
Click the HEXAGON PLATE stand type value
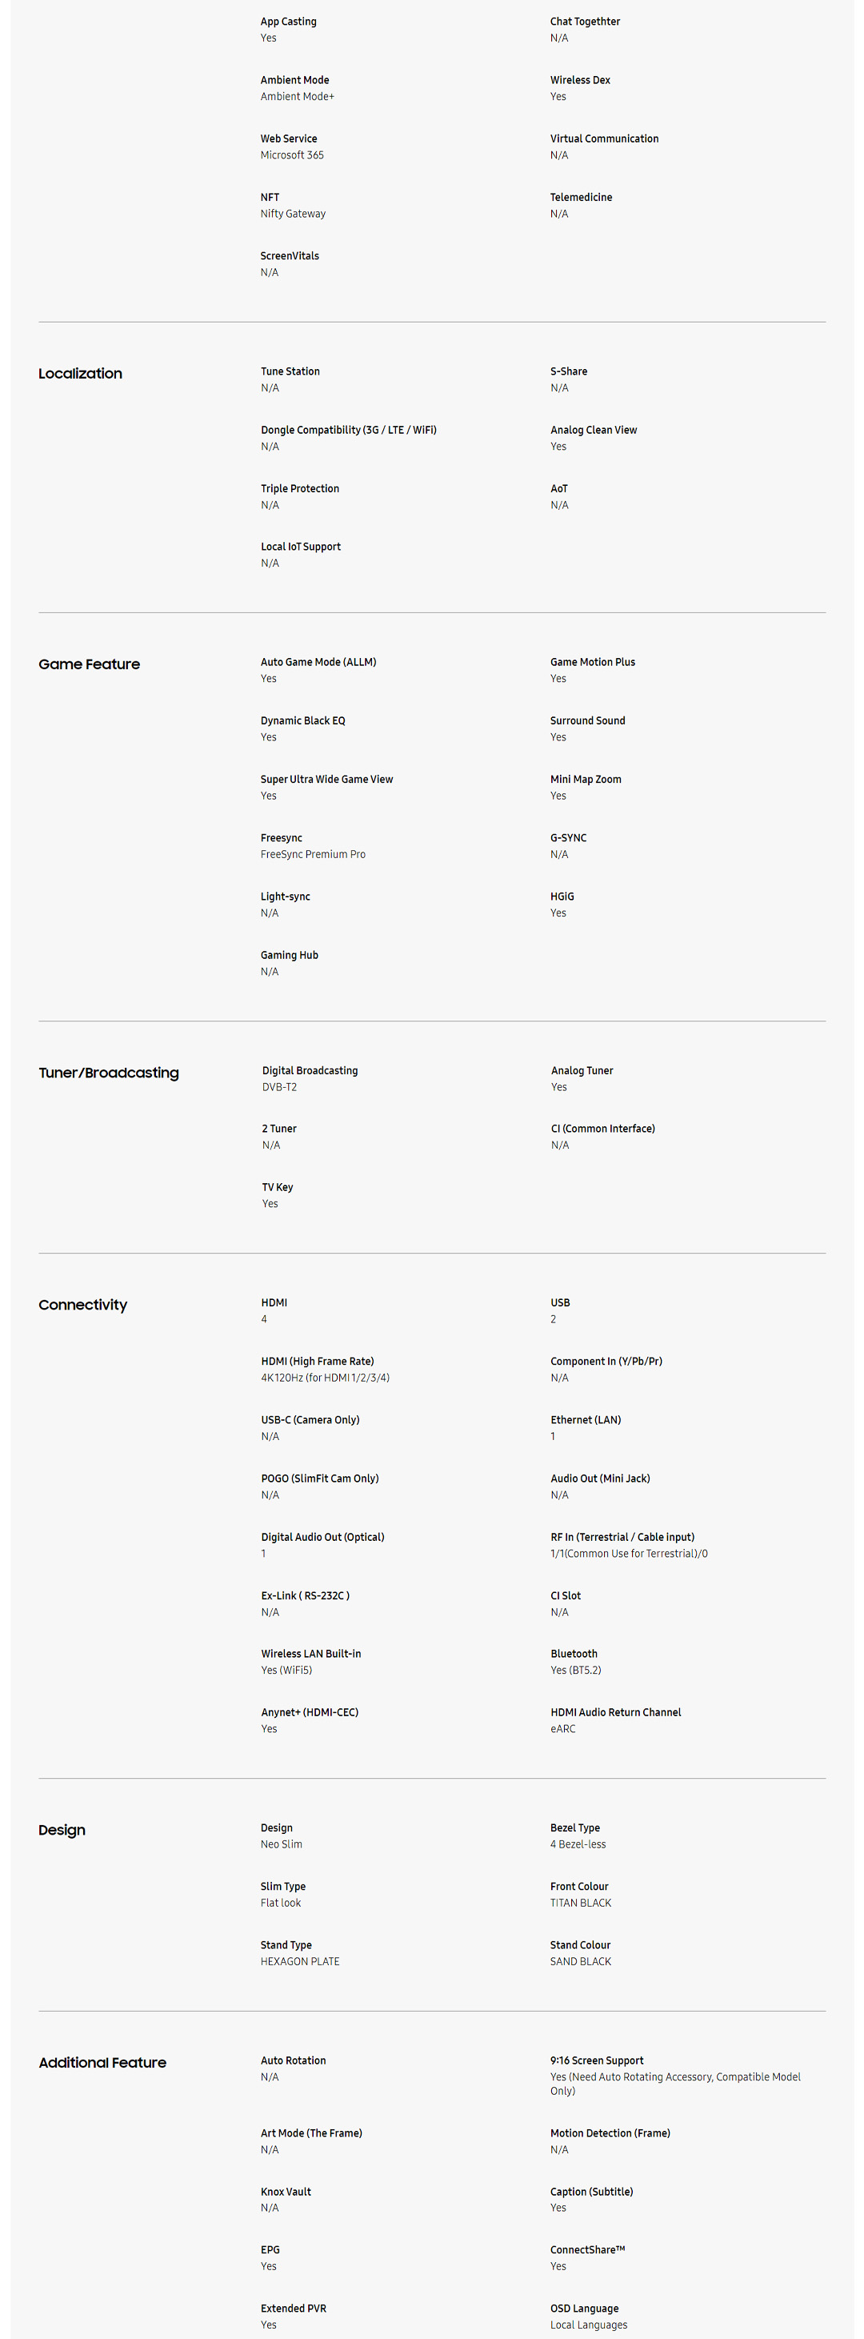coord(299,1961)
